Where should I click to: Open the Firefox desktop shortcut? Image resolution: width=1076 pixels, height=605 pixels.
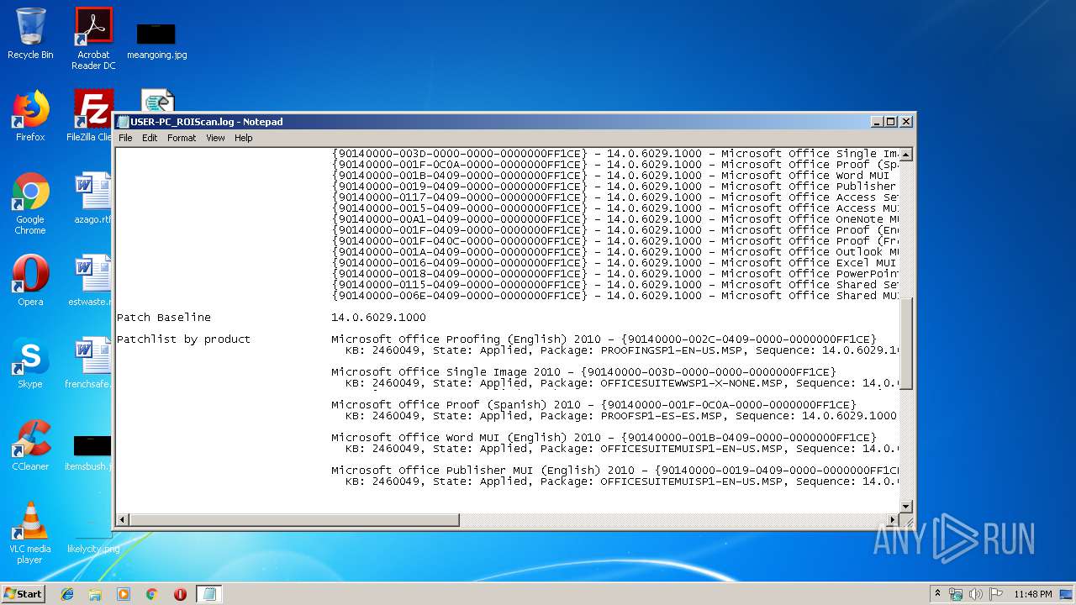30,116
